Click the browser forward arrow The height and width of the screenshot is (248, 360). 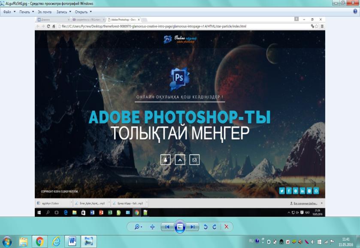point(43,26)
